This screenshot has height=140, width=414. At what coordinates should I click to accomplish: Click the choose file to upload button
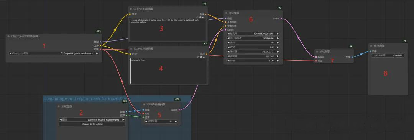pyautogui.click(x=92, y=124)
